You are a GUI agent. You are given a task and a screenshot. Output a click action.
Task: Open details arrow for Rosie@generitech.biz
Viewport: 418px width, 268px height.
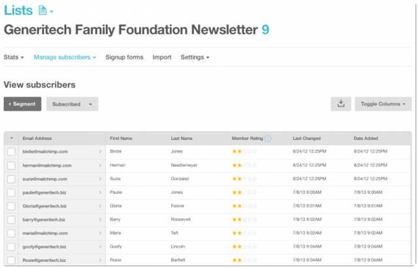[x=100, y=260]
